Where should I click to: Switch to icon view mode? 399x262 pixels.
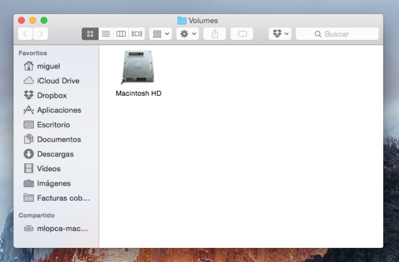[90, 34]
